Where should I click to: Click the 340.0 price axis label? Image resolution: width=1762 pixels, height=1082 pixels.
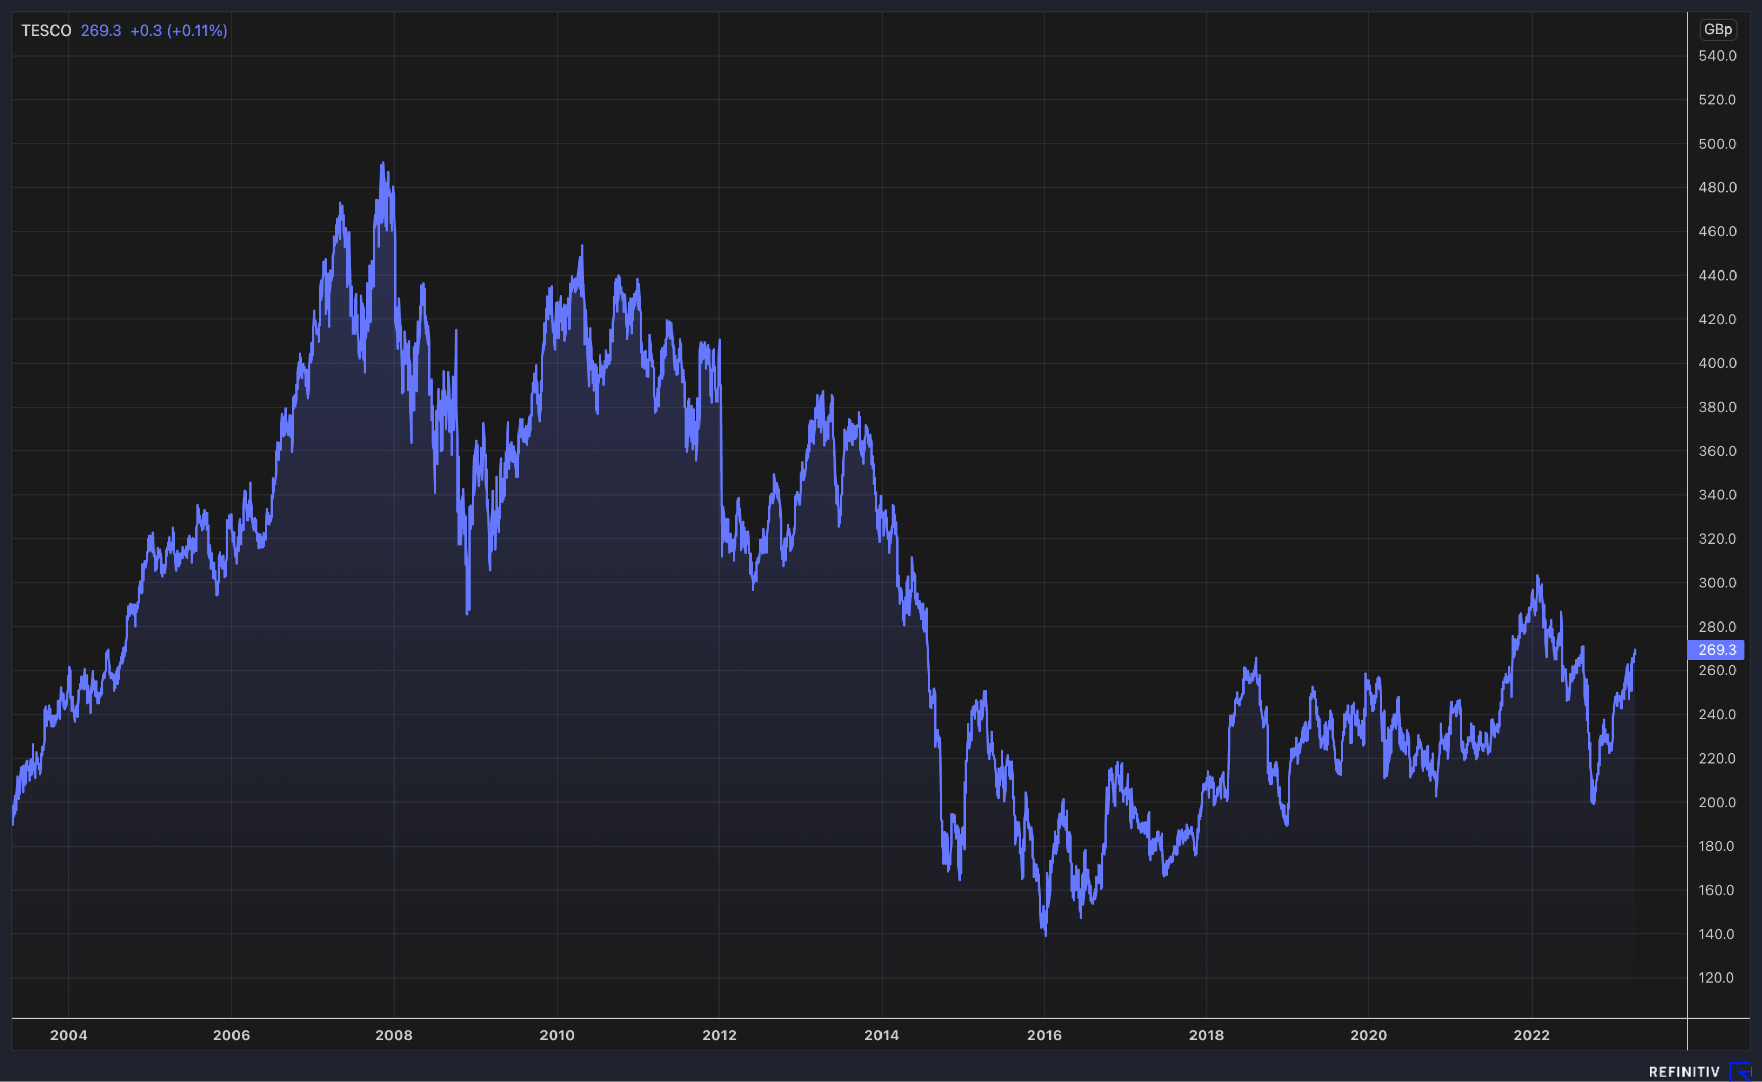(x=1718, y=495)
